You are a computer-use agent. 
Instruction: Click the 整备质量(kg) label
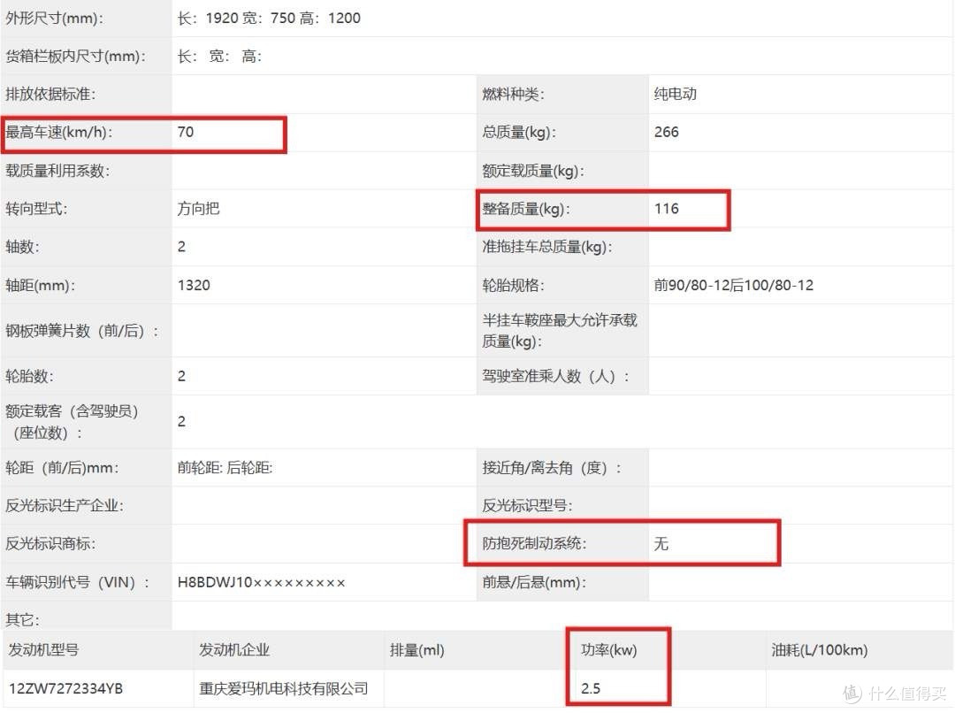[x=525, y=209]
